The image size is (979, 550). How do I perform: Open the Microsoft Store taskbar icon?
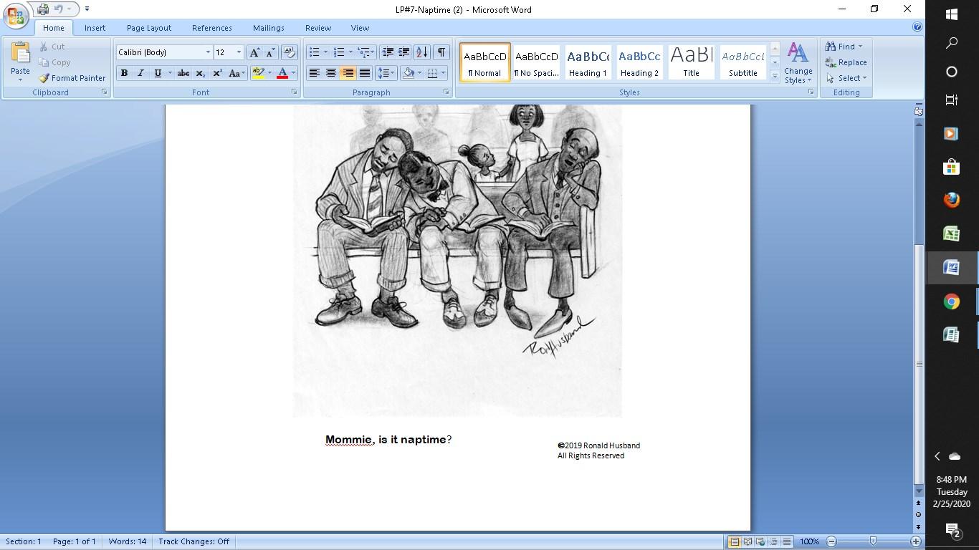coord(952,167)
